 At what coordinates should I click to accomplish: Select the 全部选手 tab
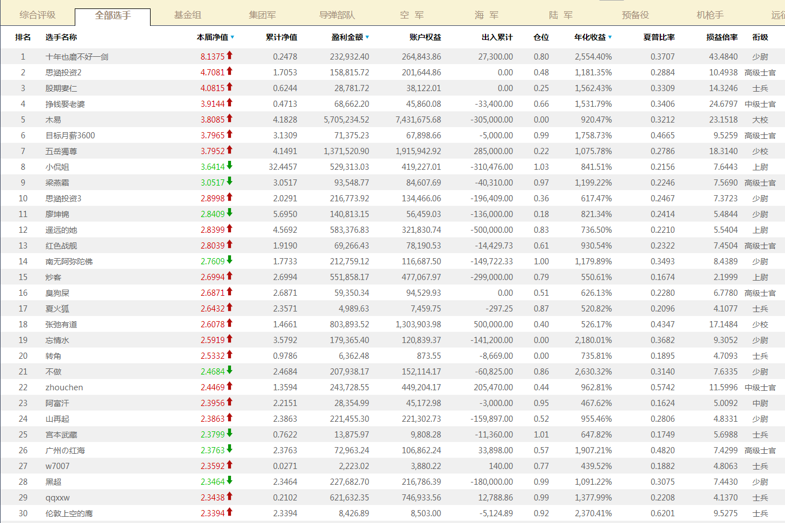point(112,16)
